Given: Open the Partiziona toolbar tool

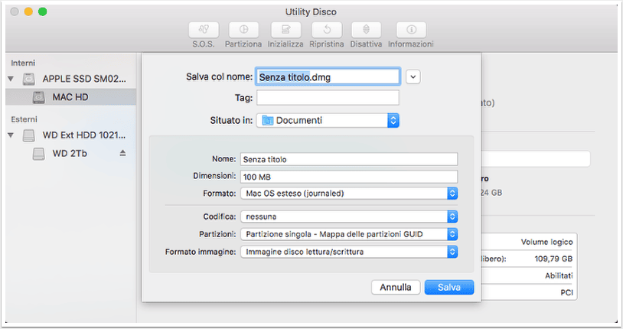Looking at the screenshot, I should pos(243,30).
